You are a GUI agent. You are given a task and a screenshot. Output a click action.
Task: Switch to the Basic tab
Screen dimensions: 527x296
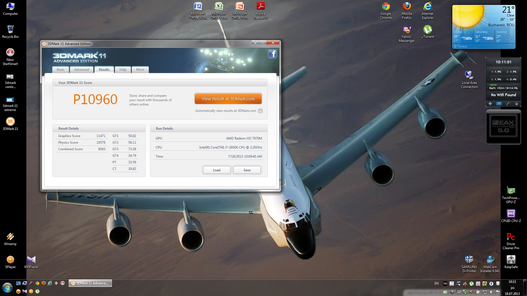click(61, 70)
